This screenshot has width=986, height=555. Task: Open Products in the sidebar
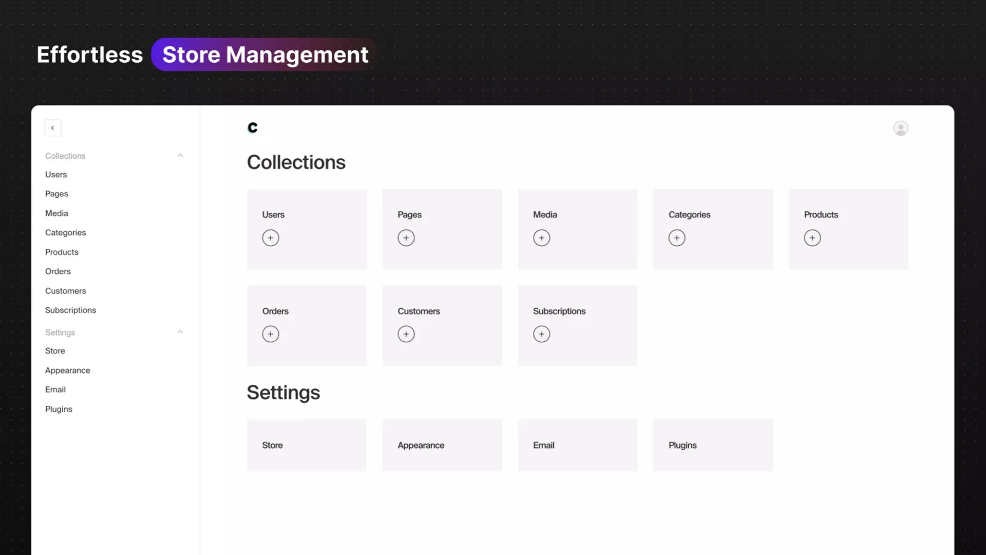point(62,252)
